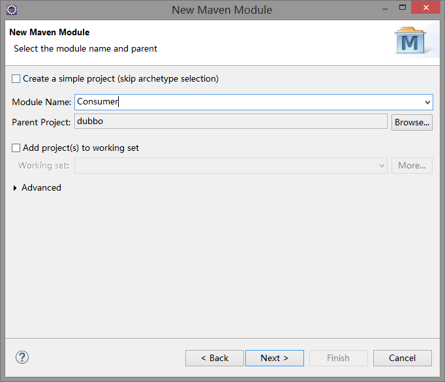Cancel the New Maven Module wizard
Viewport: 445px width, 382px height.
coord(402,358)
